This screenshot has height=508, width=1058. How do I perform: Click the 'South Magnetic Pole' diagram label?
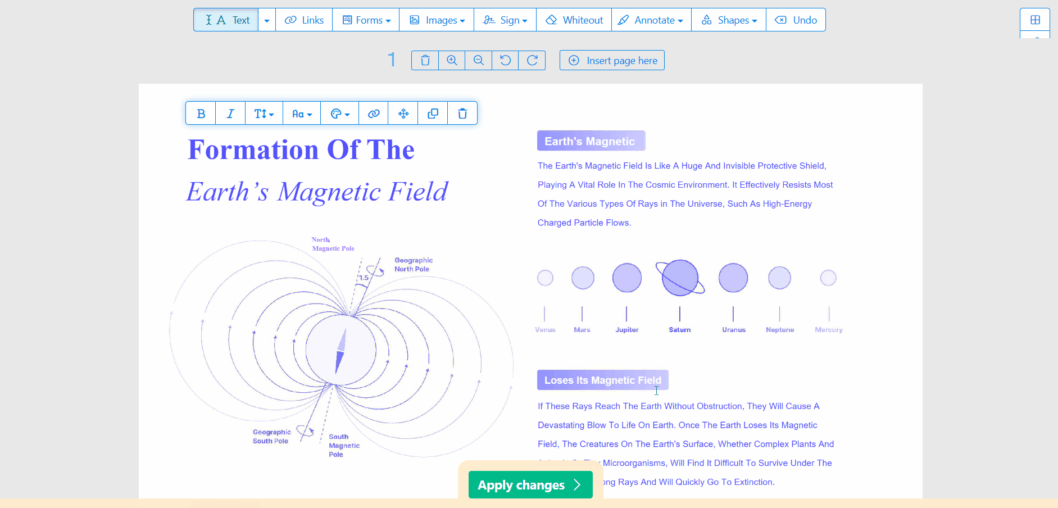(x=344, y=446)
